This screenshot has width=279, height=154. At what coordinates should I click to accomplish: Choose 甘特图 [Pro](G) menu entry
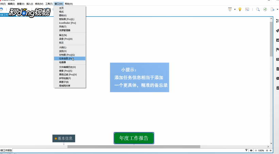tap(70, 55)
